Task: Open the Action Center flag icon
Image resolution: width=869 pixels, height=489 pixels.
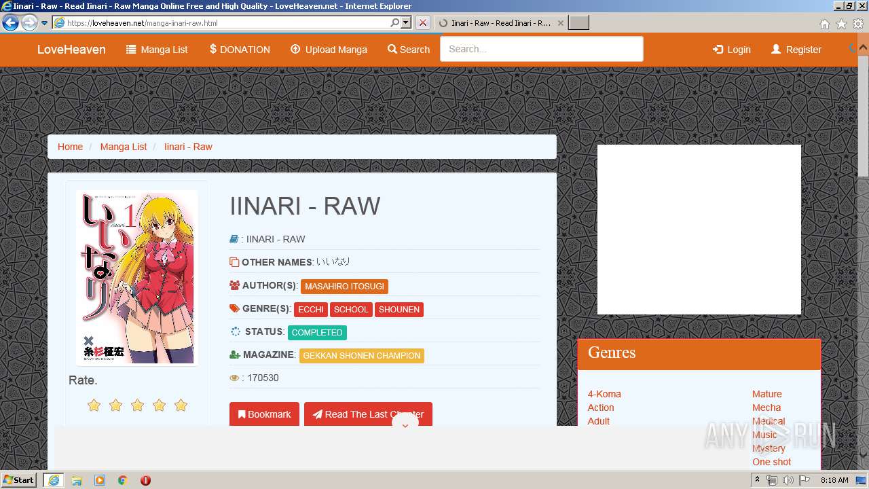Action: tap(805, 480)
